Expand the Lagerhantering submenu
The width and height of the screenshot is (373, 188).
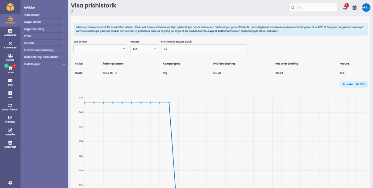pos(64,29)
